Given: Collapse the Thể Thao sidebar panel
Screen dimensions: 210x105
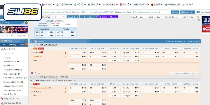Looking at the screenshot, I should [x=27, y=41].
